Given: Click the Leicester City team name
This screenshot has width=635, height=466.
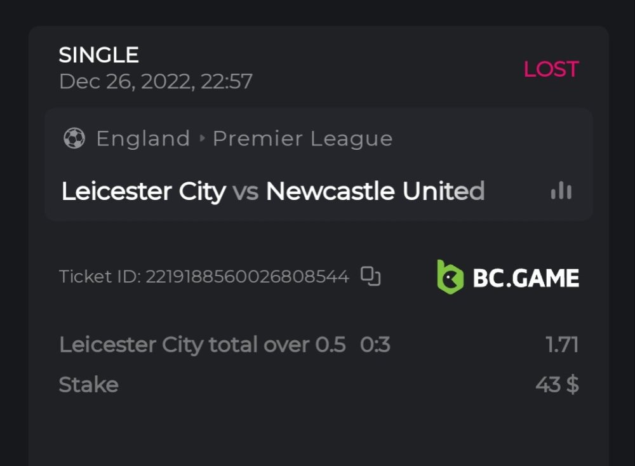Looking at the screenshot, I should 144,191.
